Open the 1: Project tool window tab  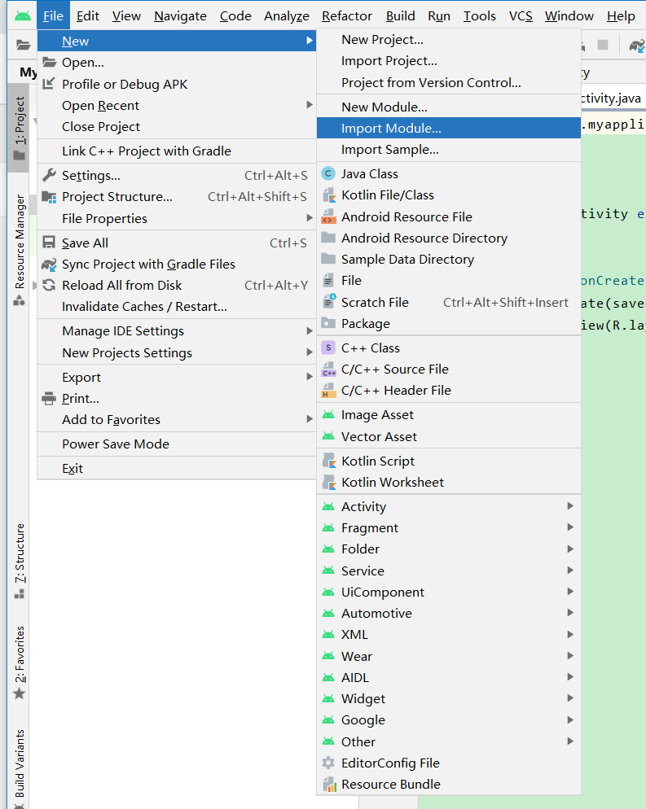tap(19, 129)
